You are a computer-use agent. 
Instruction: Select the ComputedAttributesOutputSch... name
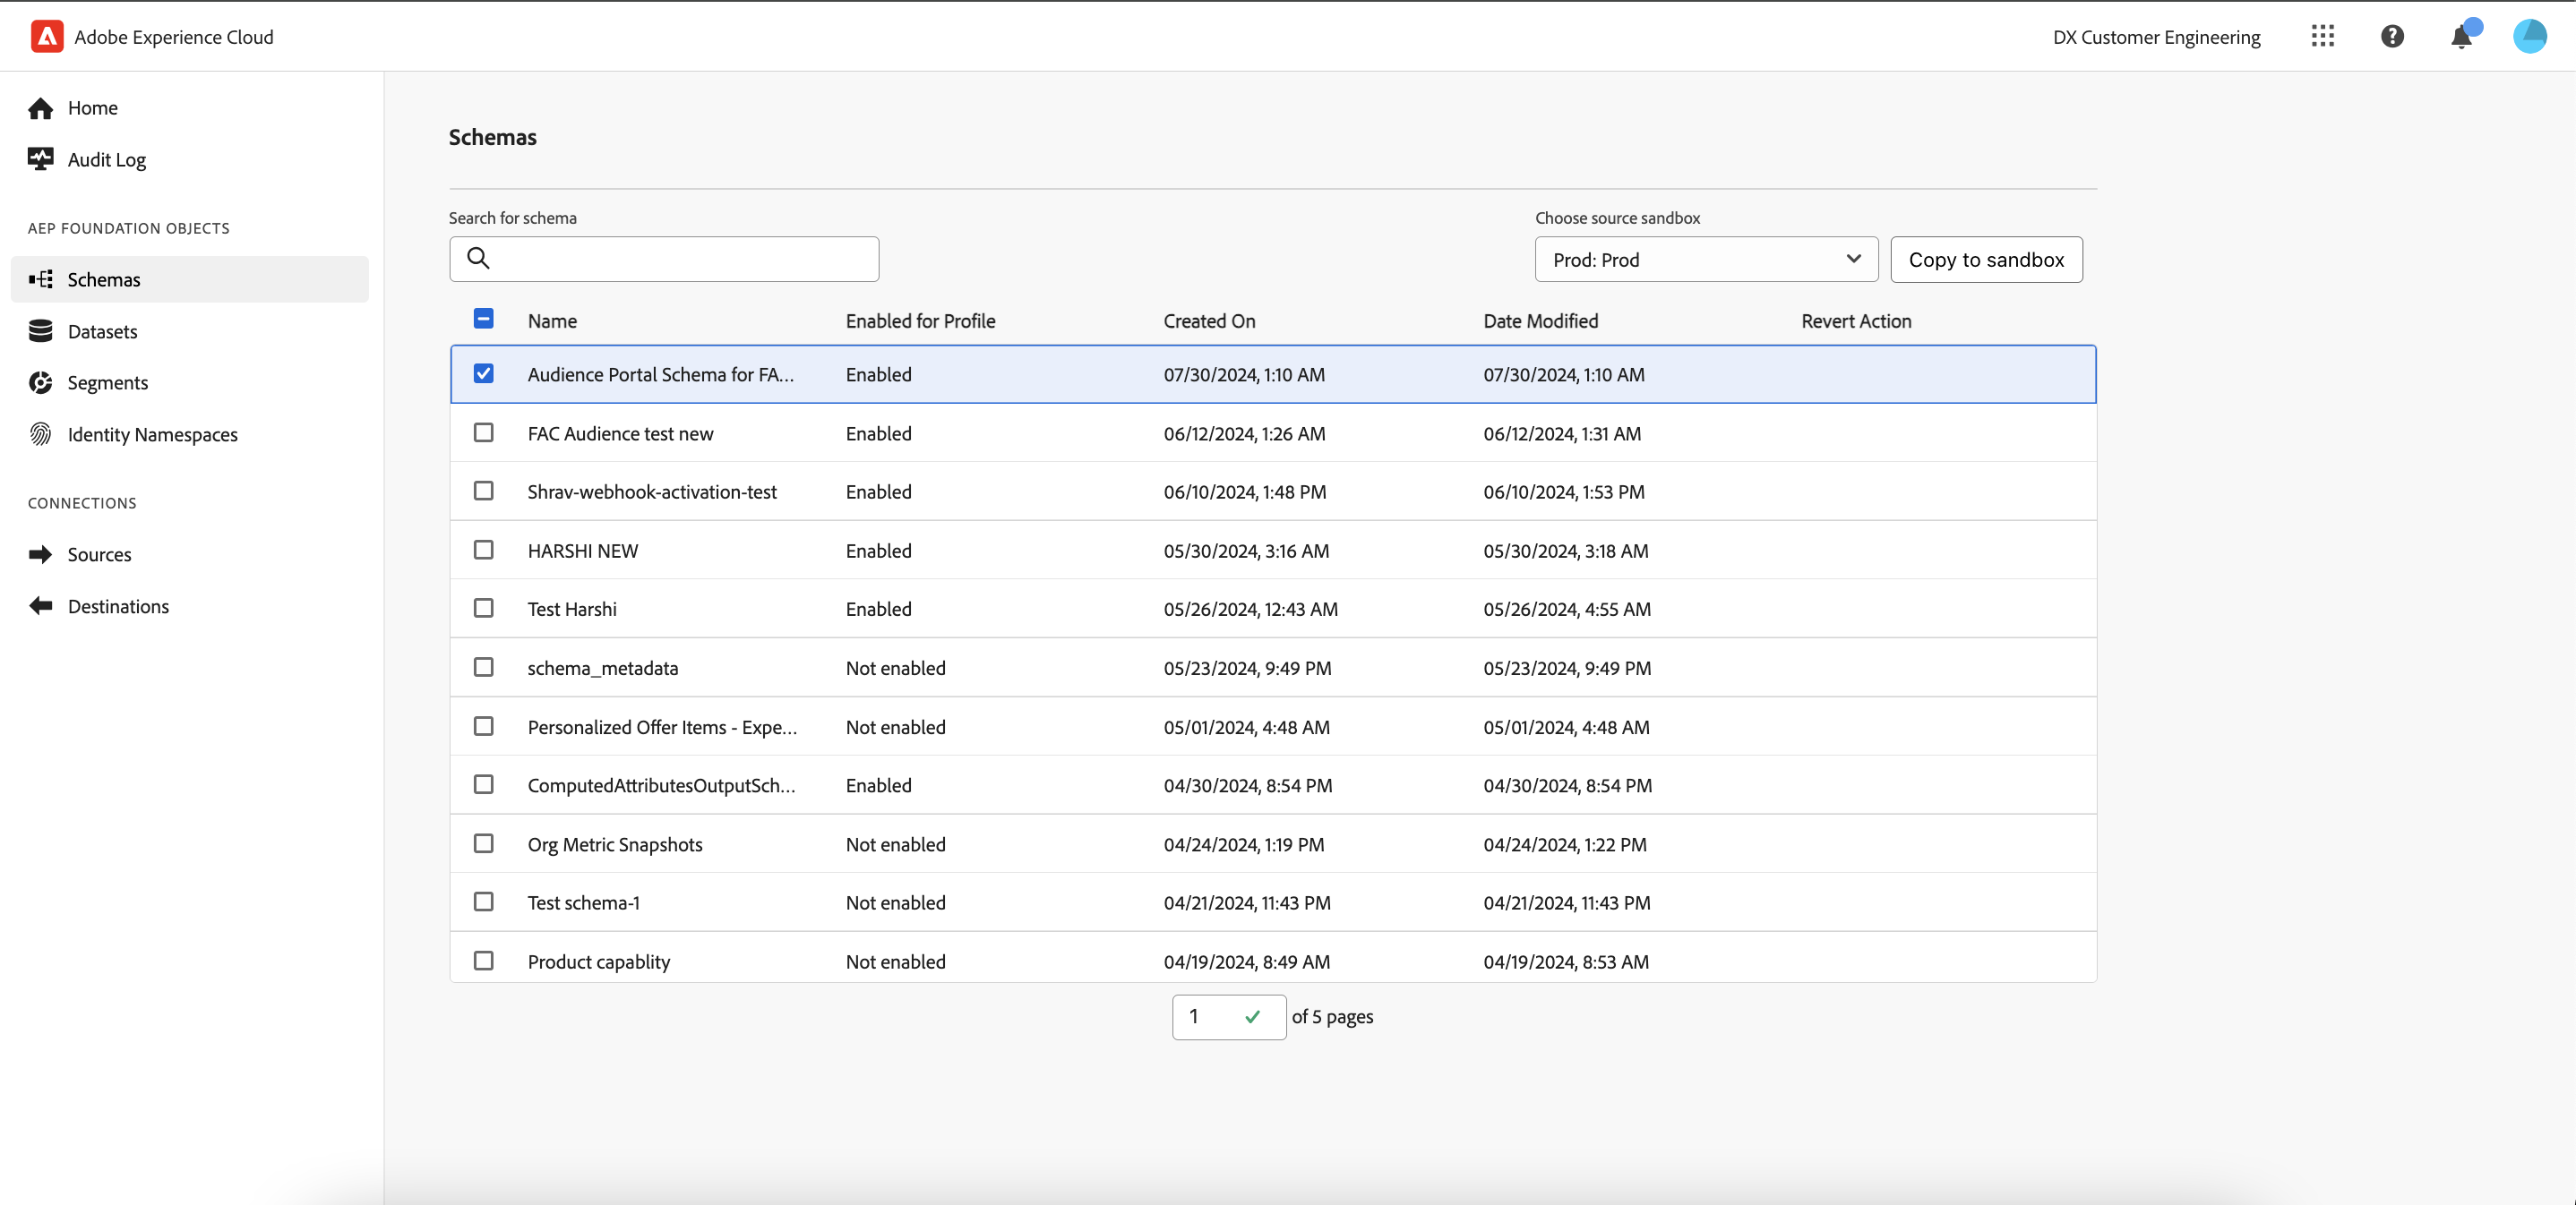[x=661, y=785]
